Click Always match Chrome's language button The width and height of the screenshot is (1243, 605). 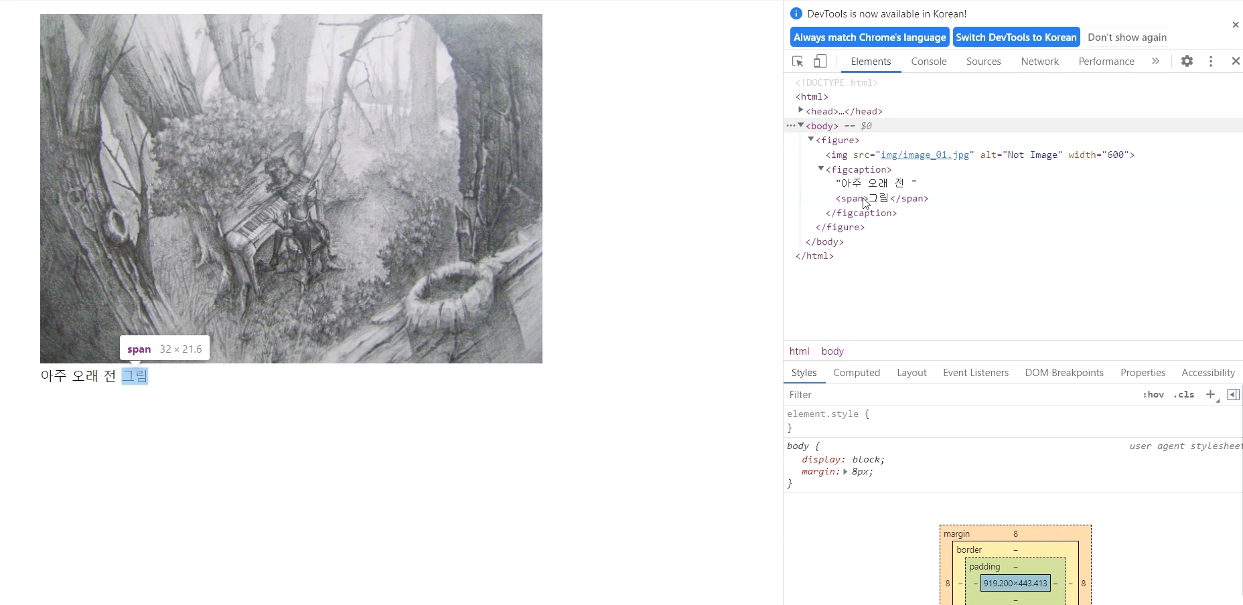(869, 37)
